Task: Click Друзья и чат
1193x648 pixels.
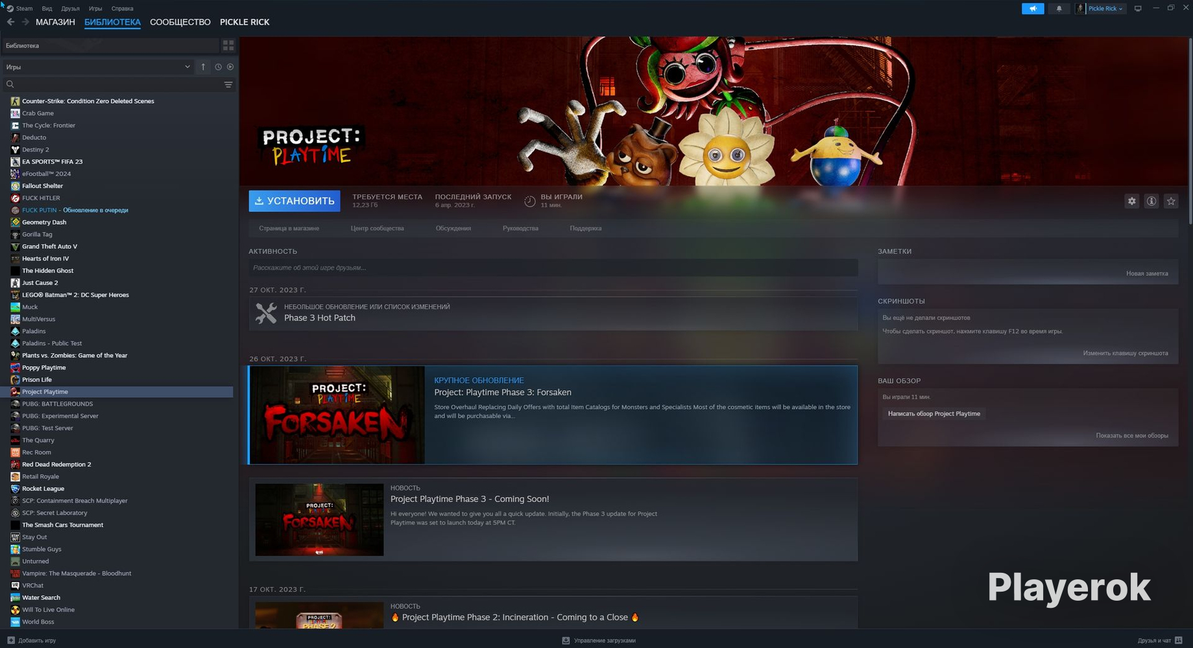Action: (x=1154, y=640)
